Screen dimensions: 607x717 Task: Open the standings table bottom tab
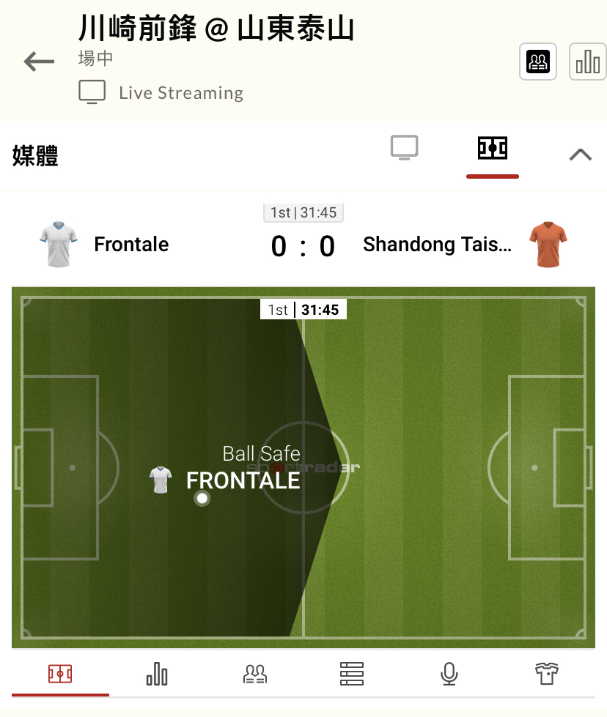[x=352, y=674]
